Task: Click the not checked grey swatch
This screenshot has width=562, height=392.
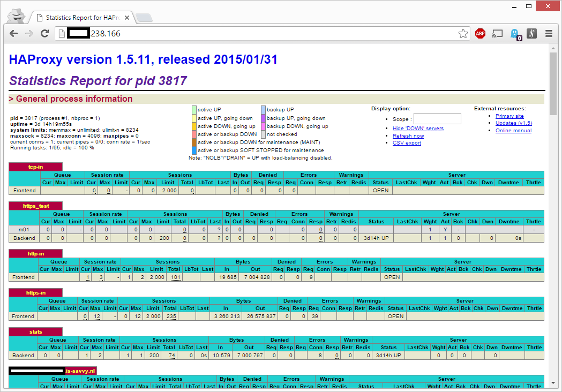Action: pos(263,134)
